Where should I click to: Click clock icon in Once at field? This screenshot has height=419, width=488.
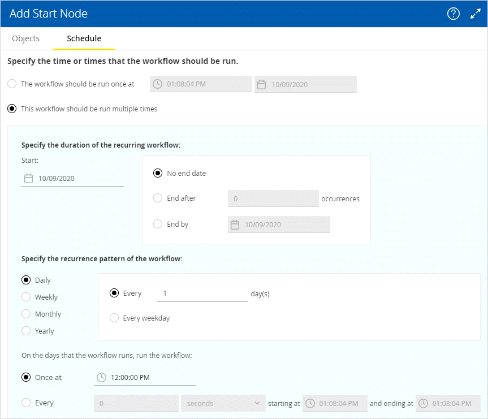(101, 377)
